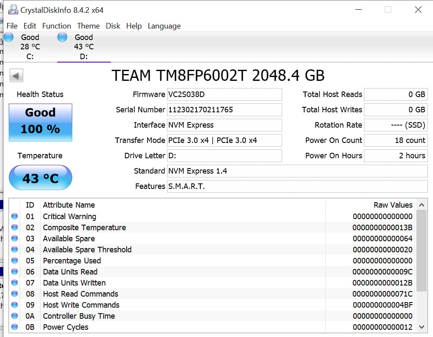Click the Firmware field VC2S038D
Viewport: 433px width, 337px height.
[225, 94]
